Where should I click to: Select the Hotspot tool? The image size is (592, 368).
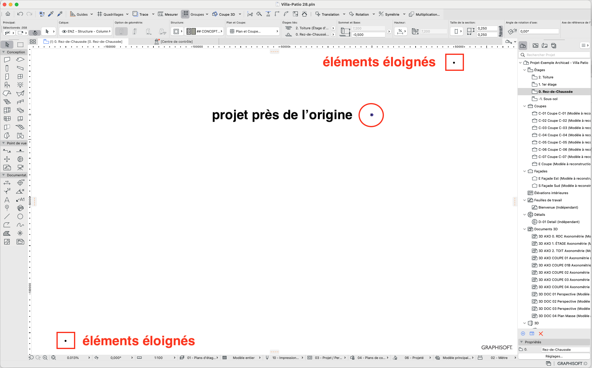(x=20, y=233)
